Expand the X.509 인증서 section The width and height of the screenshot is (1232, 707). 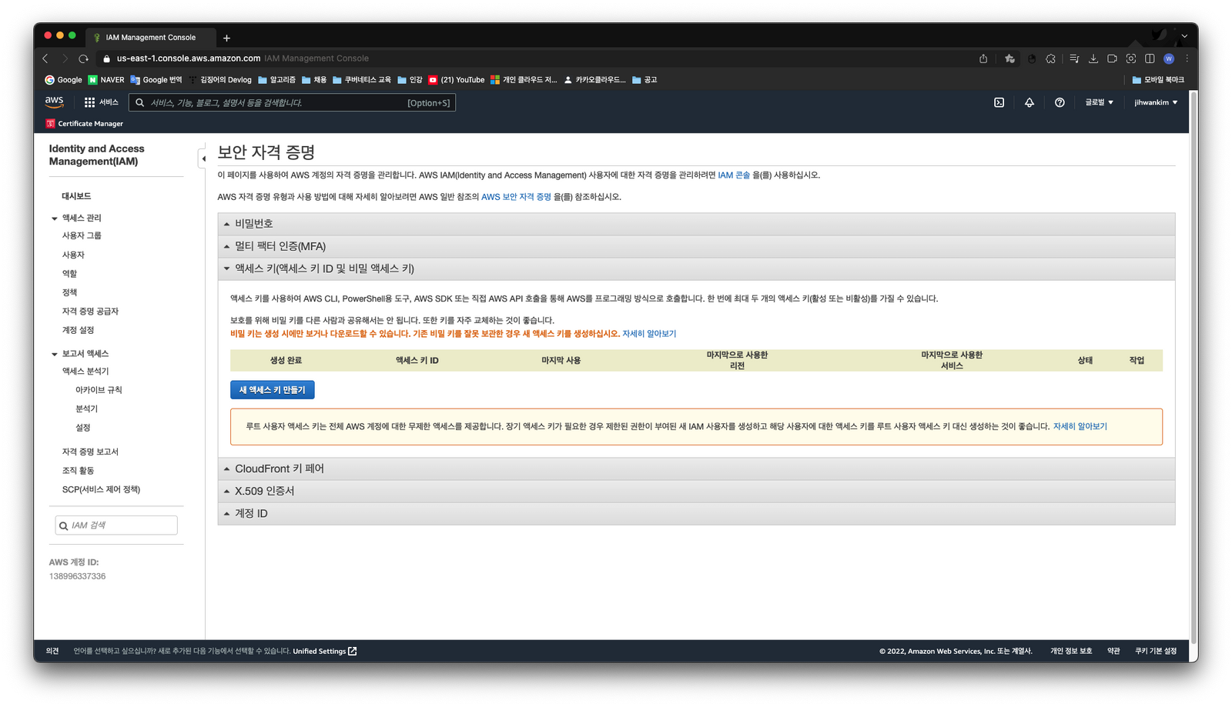(696, 491)
